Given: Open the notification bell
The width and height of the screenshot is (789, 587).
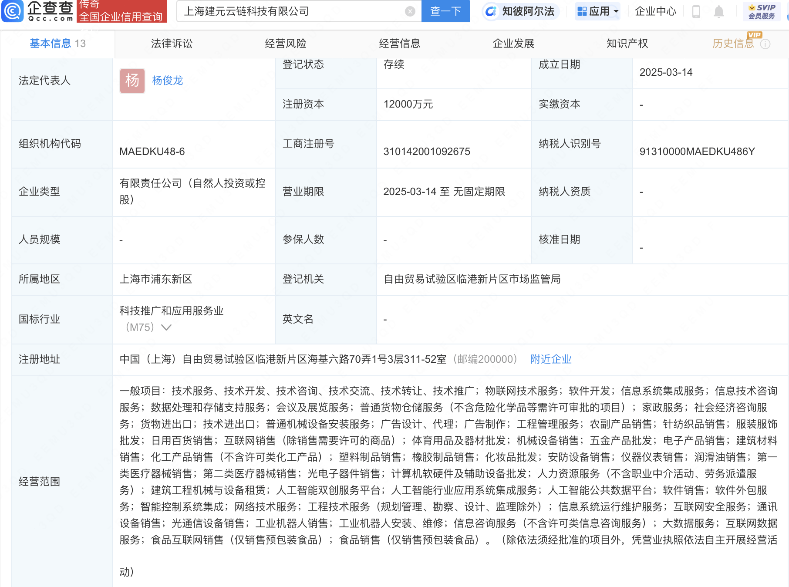Looking at the screenshot, I should [x=719, y=11].
